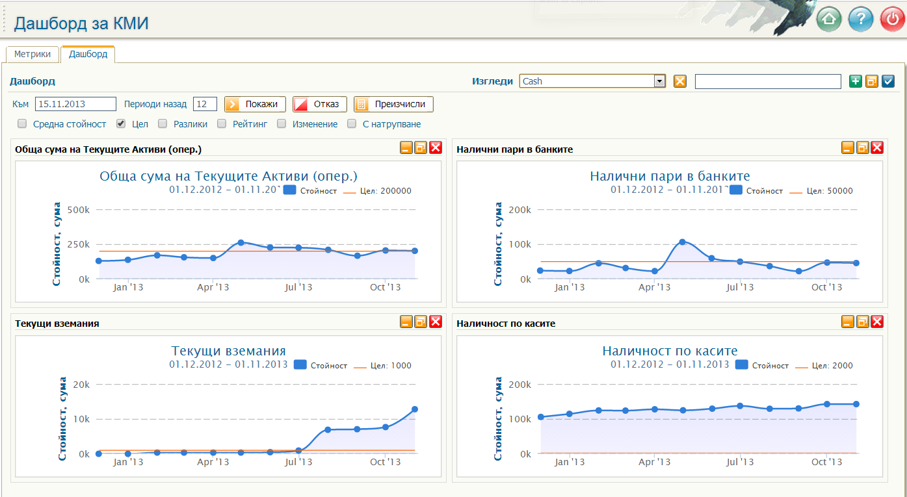Viewport: 907px width, 497px height.
Task: Click last data point in Текущи вземания chart
Action: [414, 409]
